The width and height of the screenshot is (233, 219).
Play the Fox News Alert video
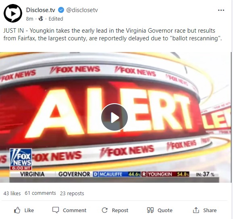(114, 117)
